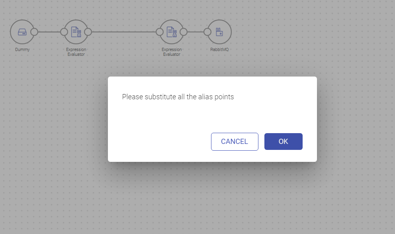Click label of Expression Evaluator next to Dummy
395x234 pixels.
click(x=76, y=52)
